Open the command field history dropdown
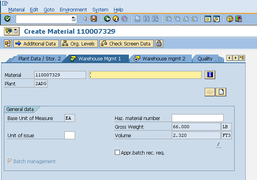The height and width of the screenshot is (180, 257). click(73, 19)
